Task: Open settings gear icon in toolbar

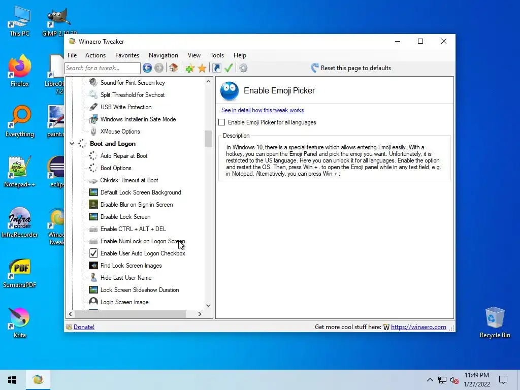Action: 243,68
